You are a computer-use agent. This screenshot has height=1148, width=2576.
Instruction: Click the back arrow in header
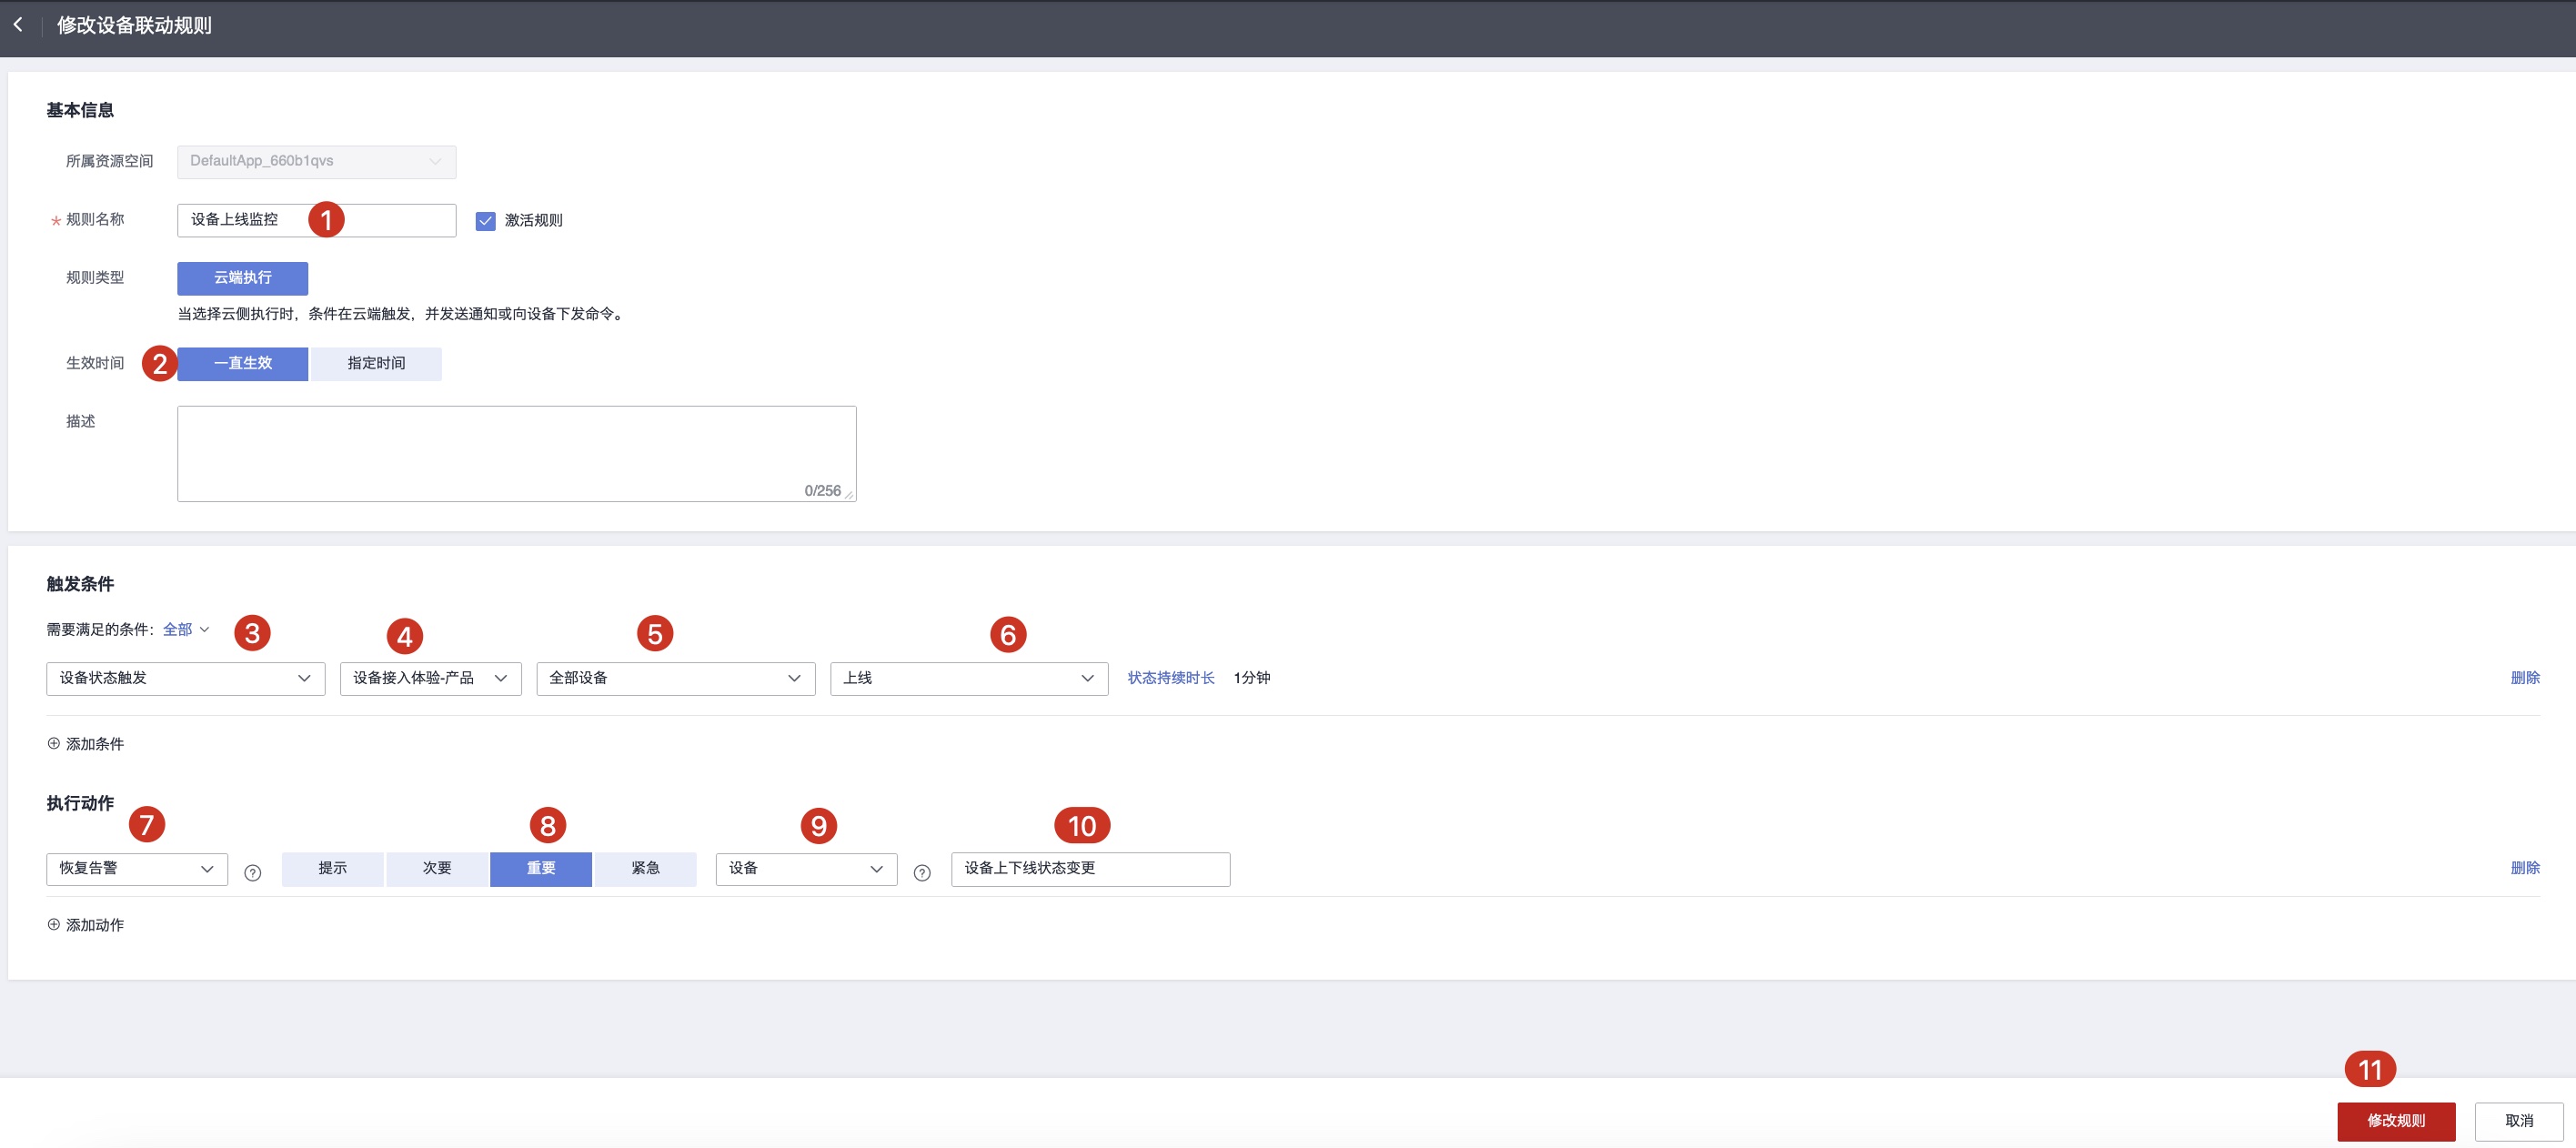click(x=18, y=25)
